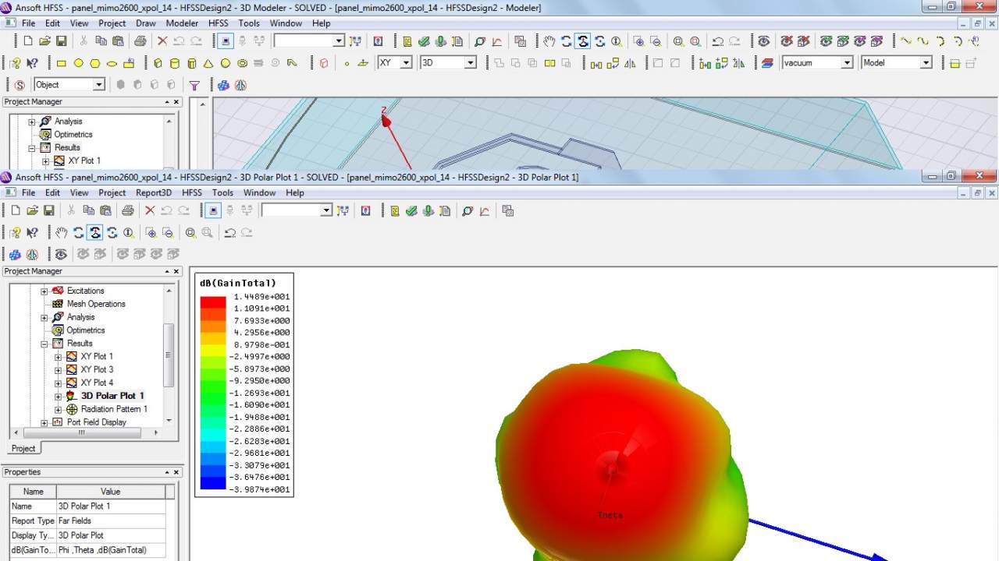Open Draw menu in Modeler window

pyautogui.click(x=146, y=23)
